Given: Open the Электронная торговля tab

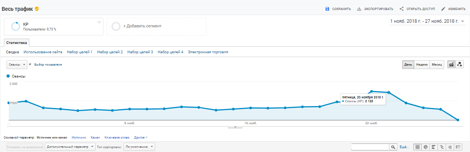Looking at the screenshot, I should click(208, 52).
